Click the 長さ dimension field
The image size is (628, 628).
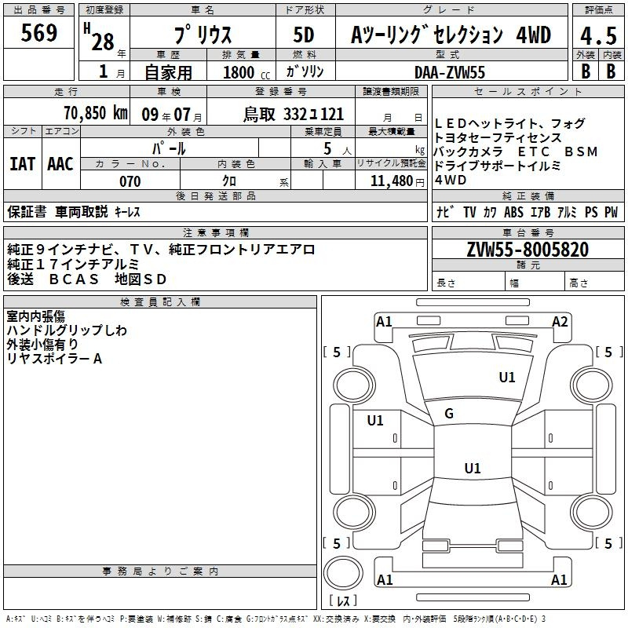[x=468, y=283]
